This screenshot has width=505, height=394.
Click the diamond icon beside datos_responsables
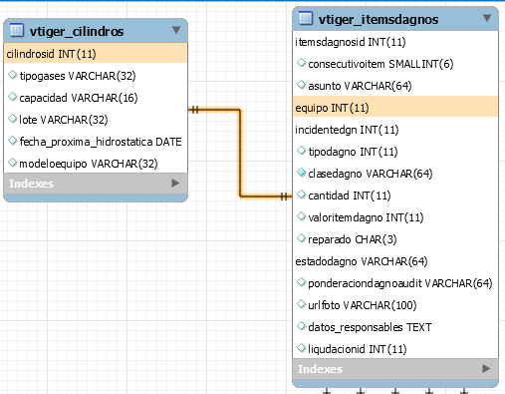[301, 326]
